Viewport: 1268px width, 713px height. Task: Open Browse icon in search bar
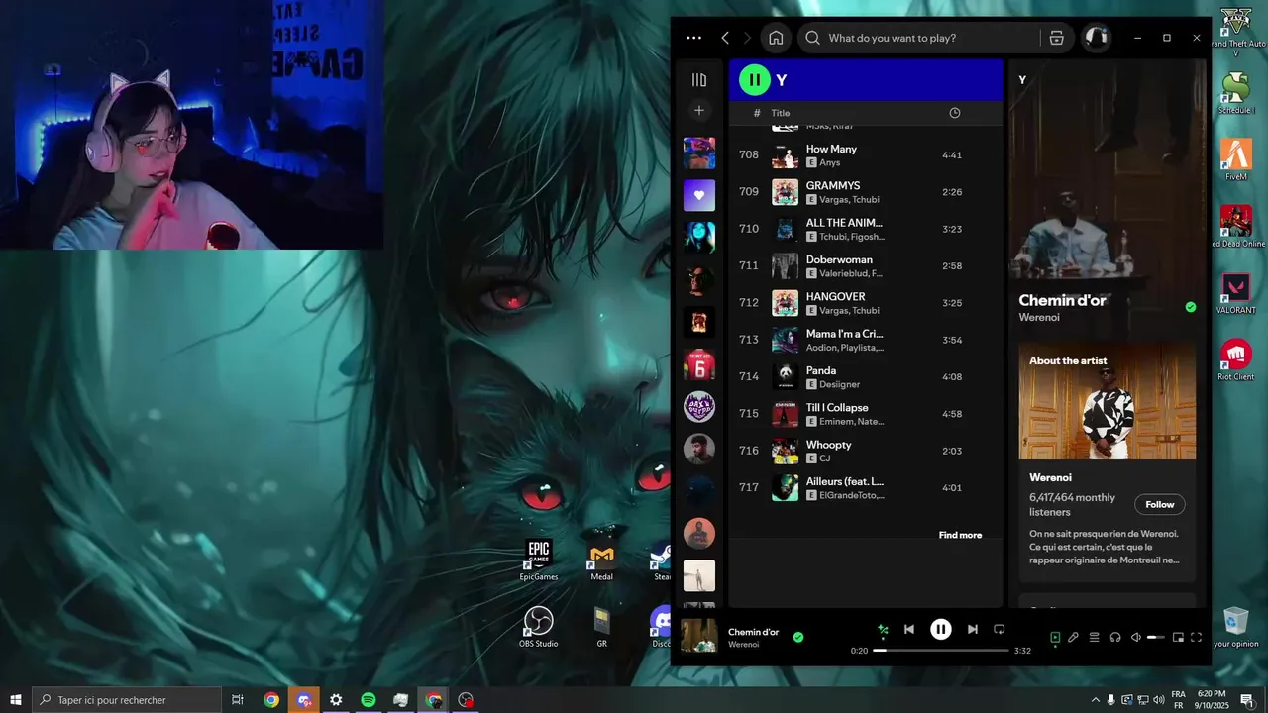[1057, 38]
